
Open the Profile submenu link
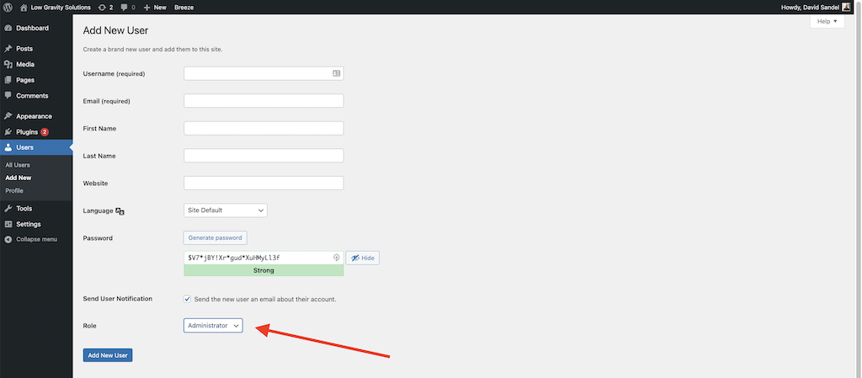click(14, 190)
